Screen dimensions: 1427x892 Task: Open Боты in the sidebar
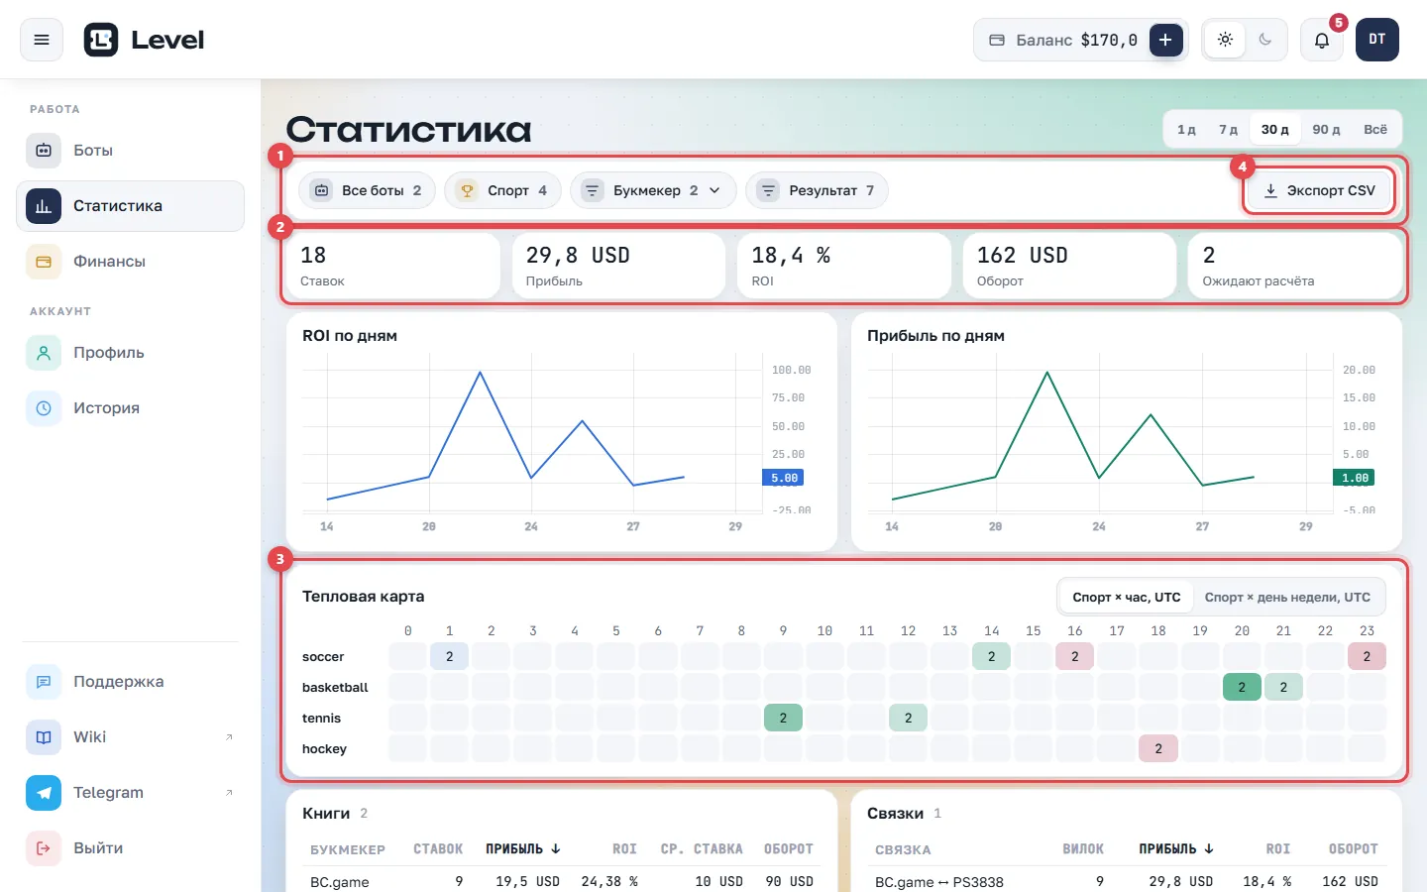tap(130, 151)
